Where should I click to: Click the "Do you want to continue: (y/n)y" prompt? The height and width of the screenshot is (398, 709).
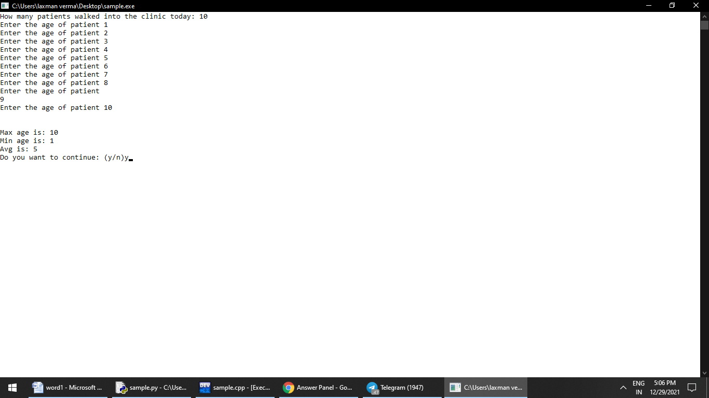tap(64, 158)
